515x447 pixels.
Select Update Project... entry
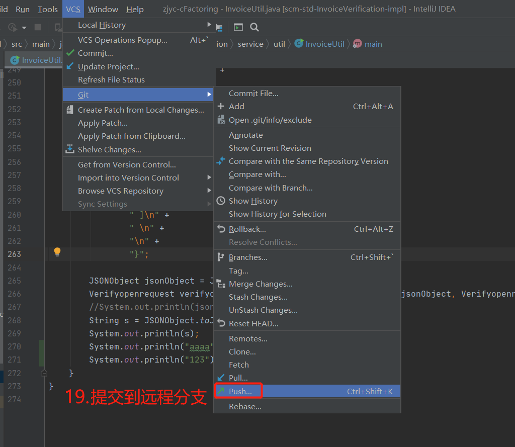pyautogui.click(x=138, y=67)
